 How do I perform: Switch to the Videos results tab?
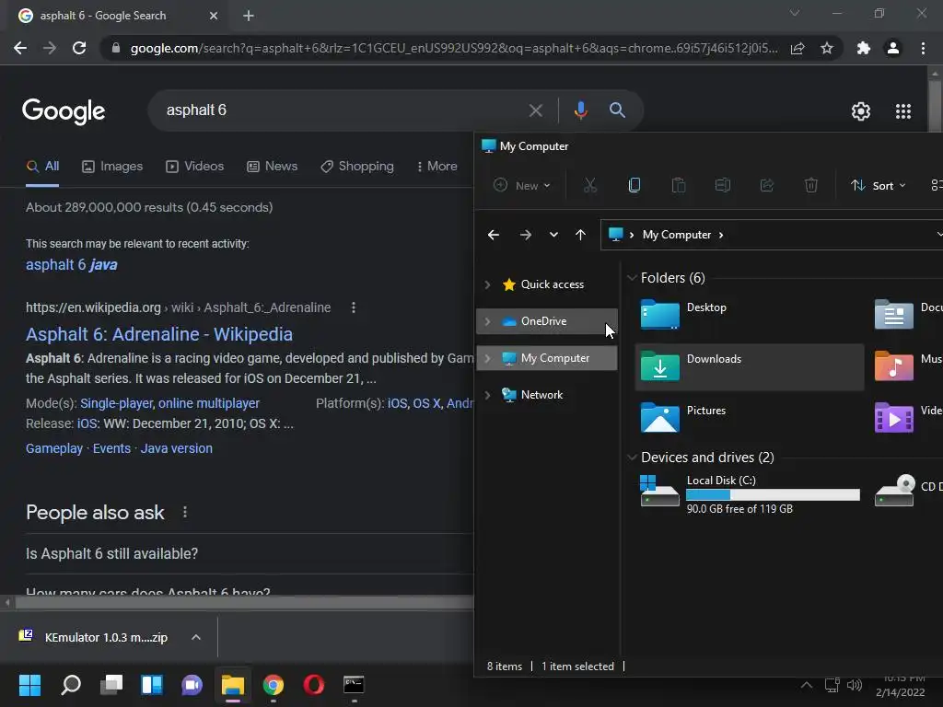click(195, 167)
